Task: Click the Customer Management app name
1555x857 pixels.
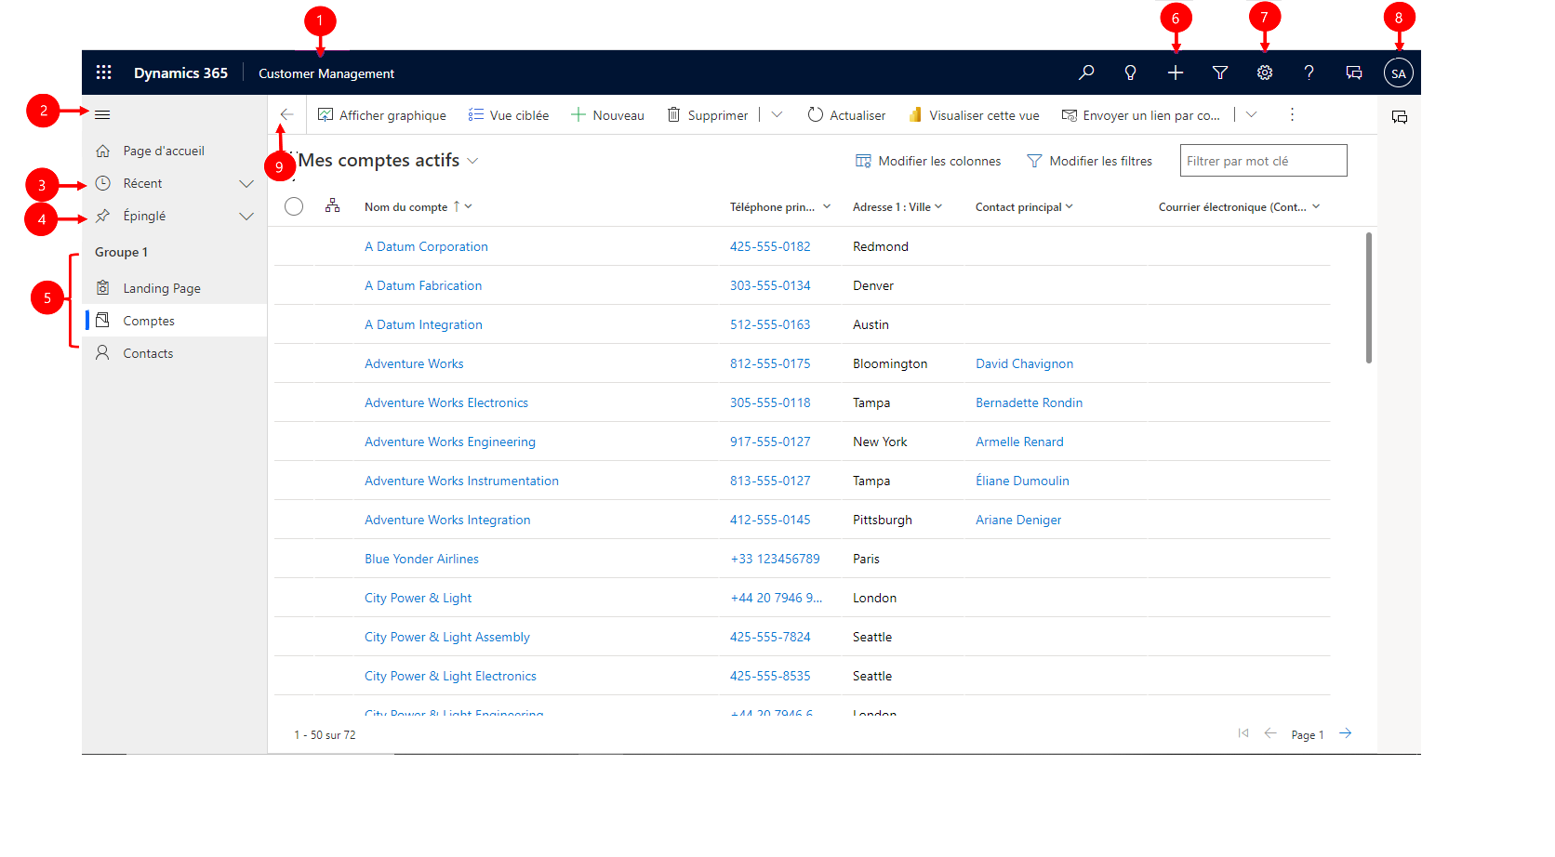Action: pyautogui.click(x=326, y=73)
